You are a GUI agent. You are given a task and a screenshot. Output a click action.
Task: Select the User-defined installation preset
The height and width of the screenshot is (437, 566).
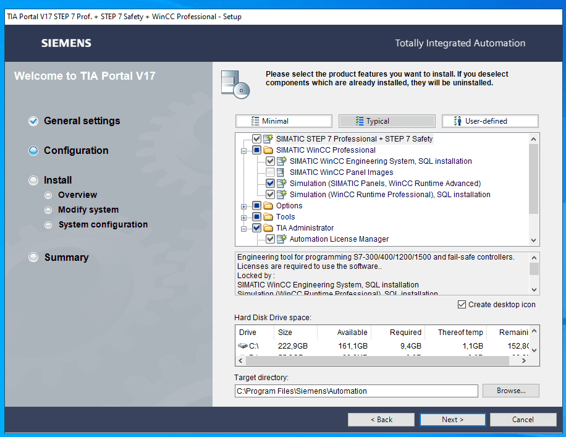[x=490, y=121]
